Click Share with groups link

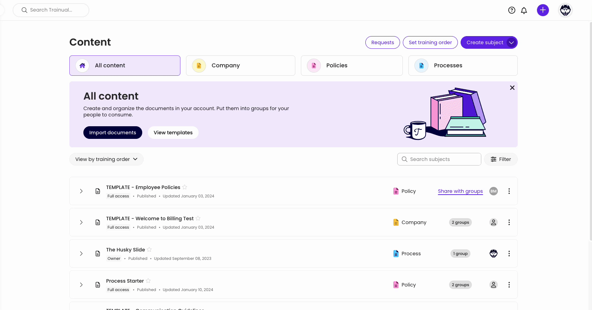pyautogui.click(x=460, y=191)
